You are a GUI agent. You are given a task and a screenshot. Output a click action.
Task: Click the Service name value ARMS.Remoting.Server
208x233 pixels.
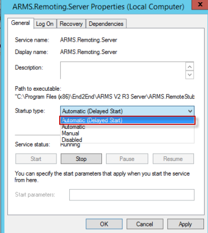point(88,40)
